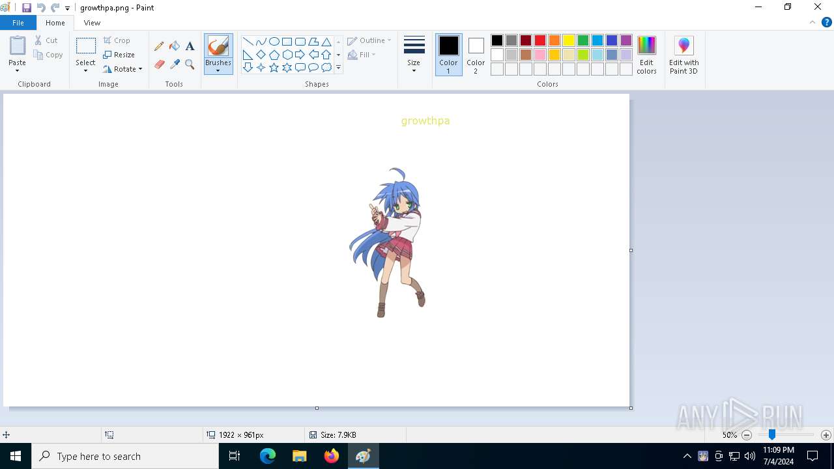This screenshot has width=834, height=469.
Task: Choose the Up arrow shape
Action: 326,55
